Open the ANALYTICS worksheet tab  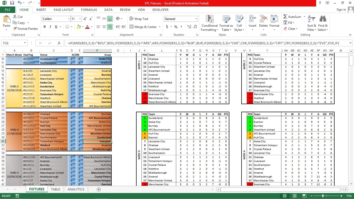click(x=76, y=189)
